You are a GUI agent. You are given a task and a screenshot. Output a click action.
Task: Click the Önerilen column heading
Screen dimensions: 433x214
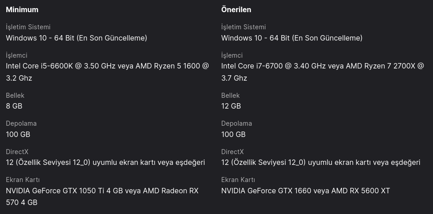coord(236,9)
